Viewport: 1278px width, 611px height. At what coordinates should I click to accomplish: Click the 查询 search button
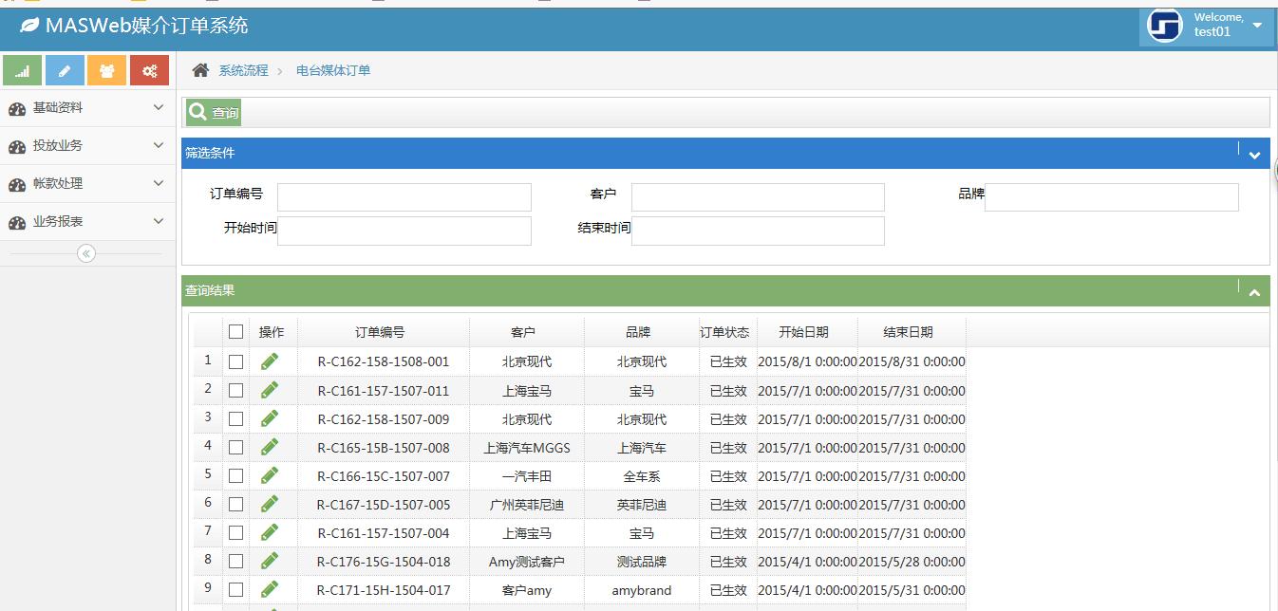pyautogui.click(x=214, y=112)
